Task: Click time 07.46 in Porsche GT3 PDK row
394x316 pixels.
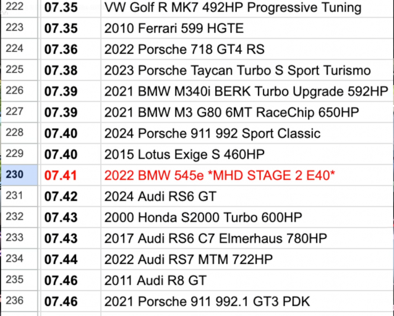Action: pos(71,301)
